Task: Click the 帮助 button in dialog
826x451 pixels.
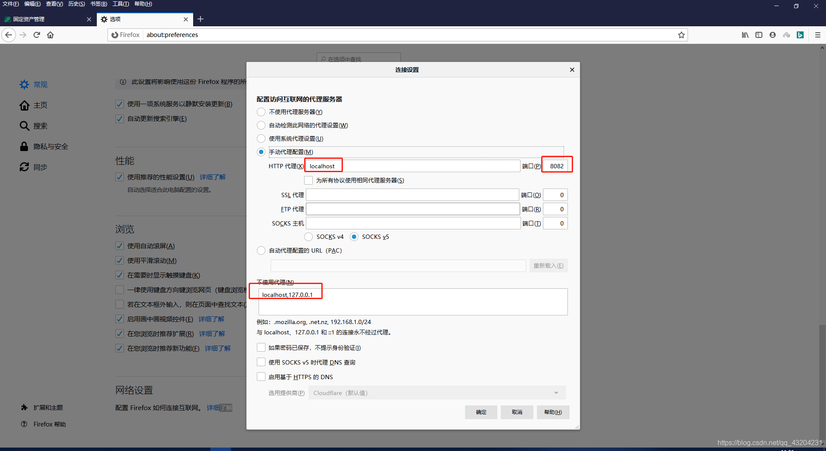Action: [553, 412]
